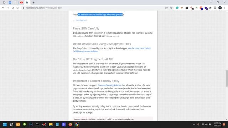The height and width of the screenshot is (128, 228).
Task: Open the Extensions puzzle menu
Action: click(x=211, y=8)
